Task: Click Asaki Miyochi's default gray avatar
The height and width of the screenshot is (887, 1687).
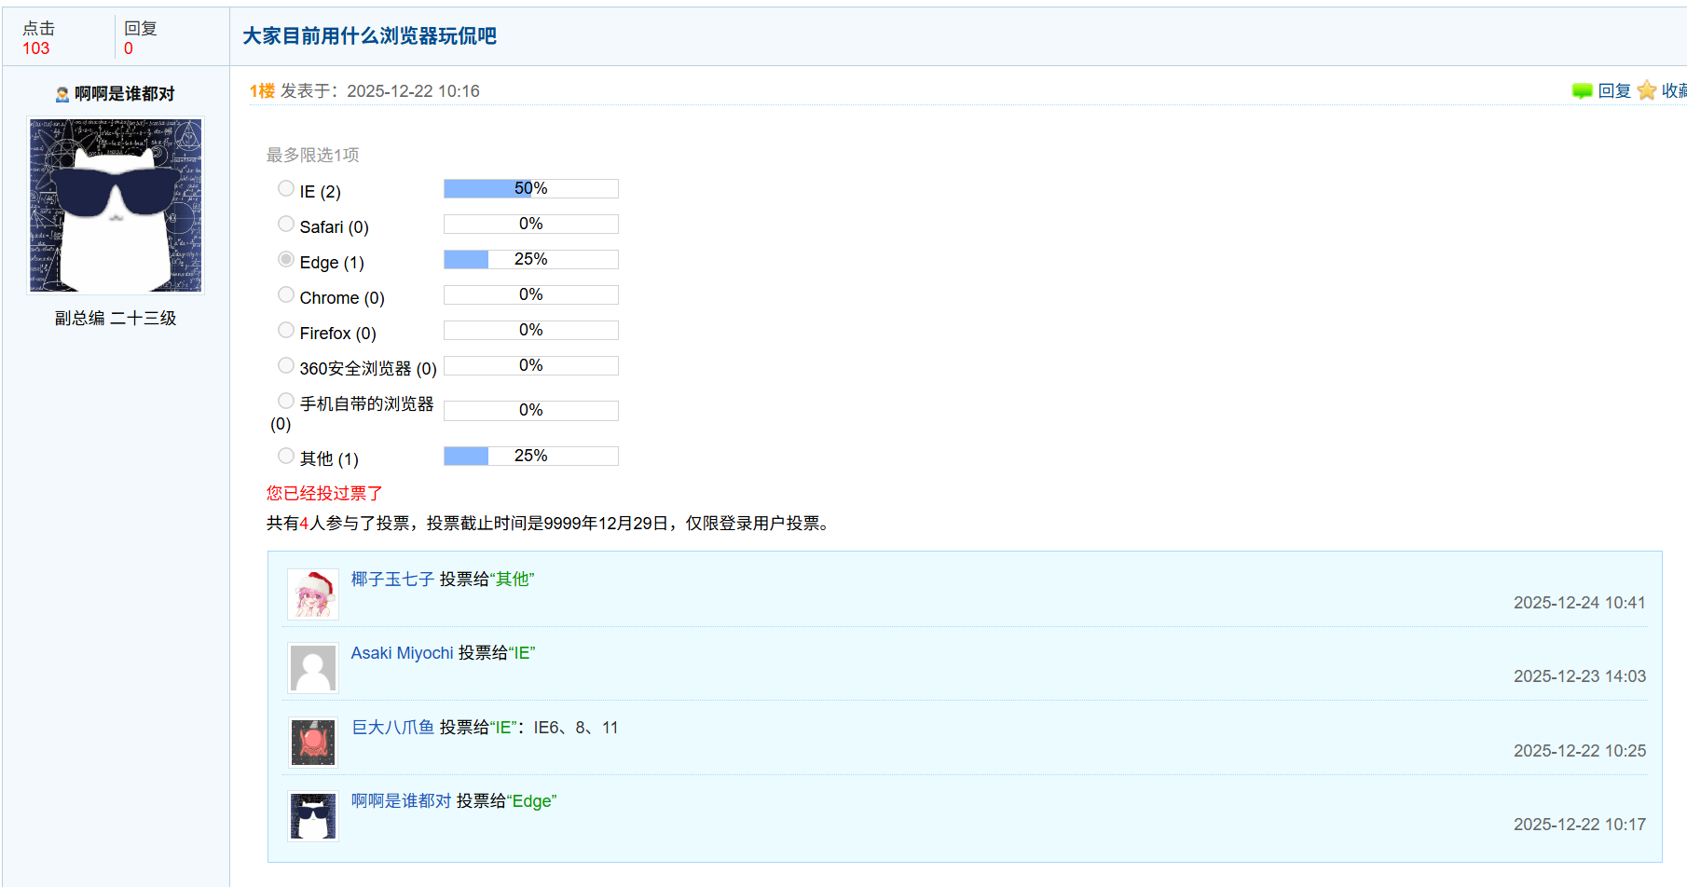Action: pos(313,668)
